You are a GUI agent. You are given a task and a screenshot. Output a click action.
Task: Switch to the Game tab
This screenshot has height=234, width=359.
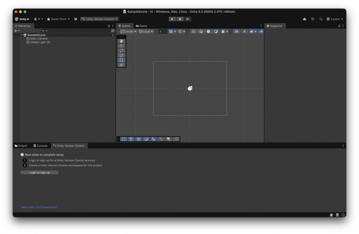click(142, 26)
